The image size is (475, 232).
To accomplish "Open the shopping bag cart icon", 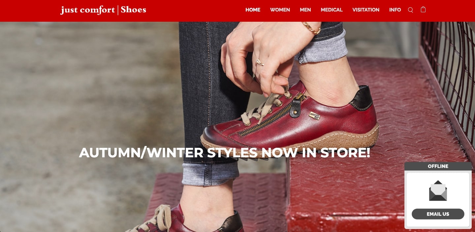I will point(423,10).
